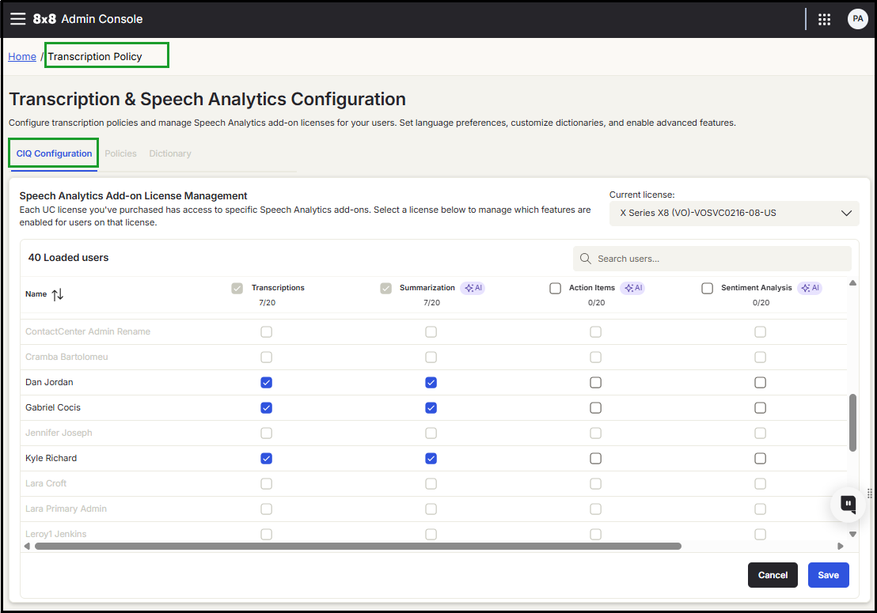
Task: Uncheck Transcriptions for Dan Jordan
Action: [267, 383]
